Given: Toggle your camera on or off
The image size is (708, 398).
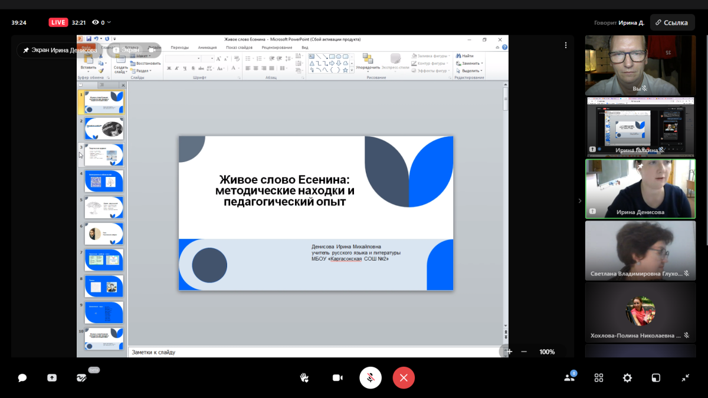Looking at the screenshot, I should [337, 378].
